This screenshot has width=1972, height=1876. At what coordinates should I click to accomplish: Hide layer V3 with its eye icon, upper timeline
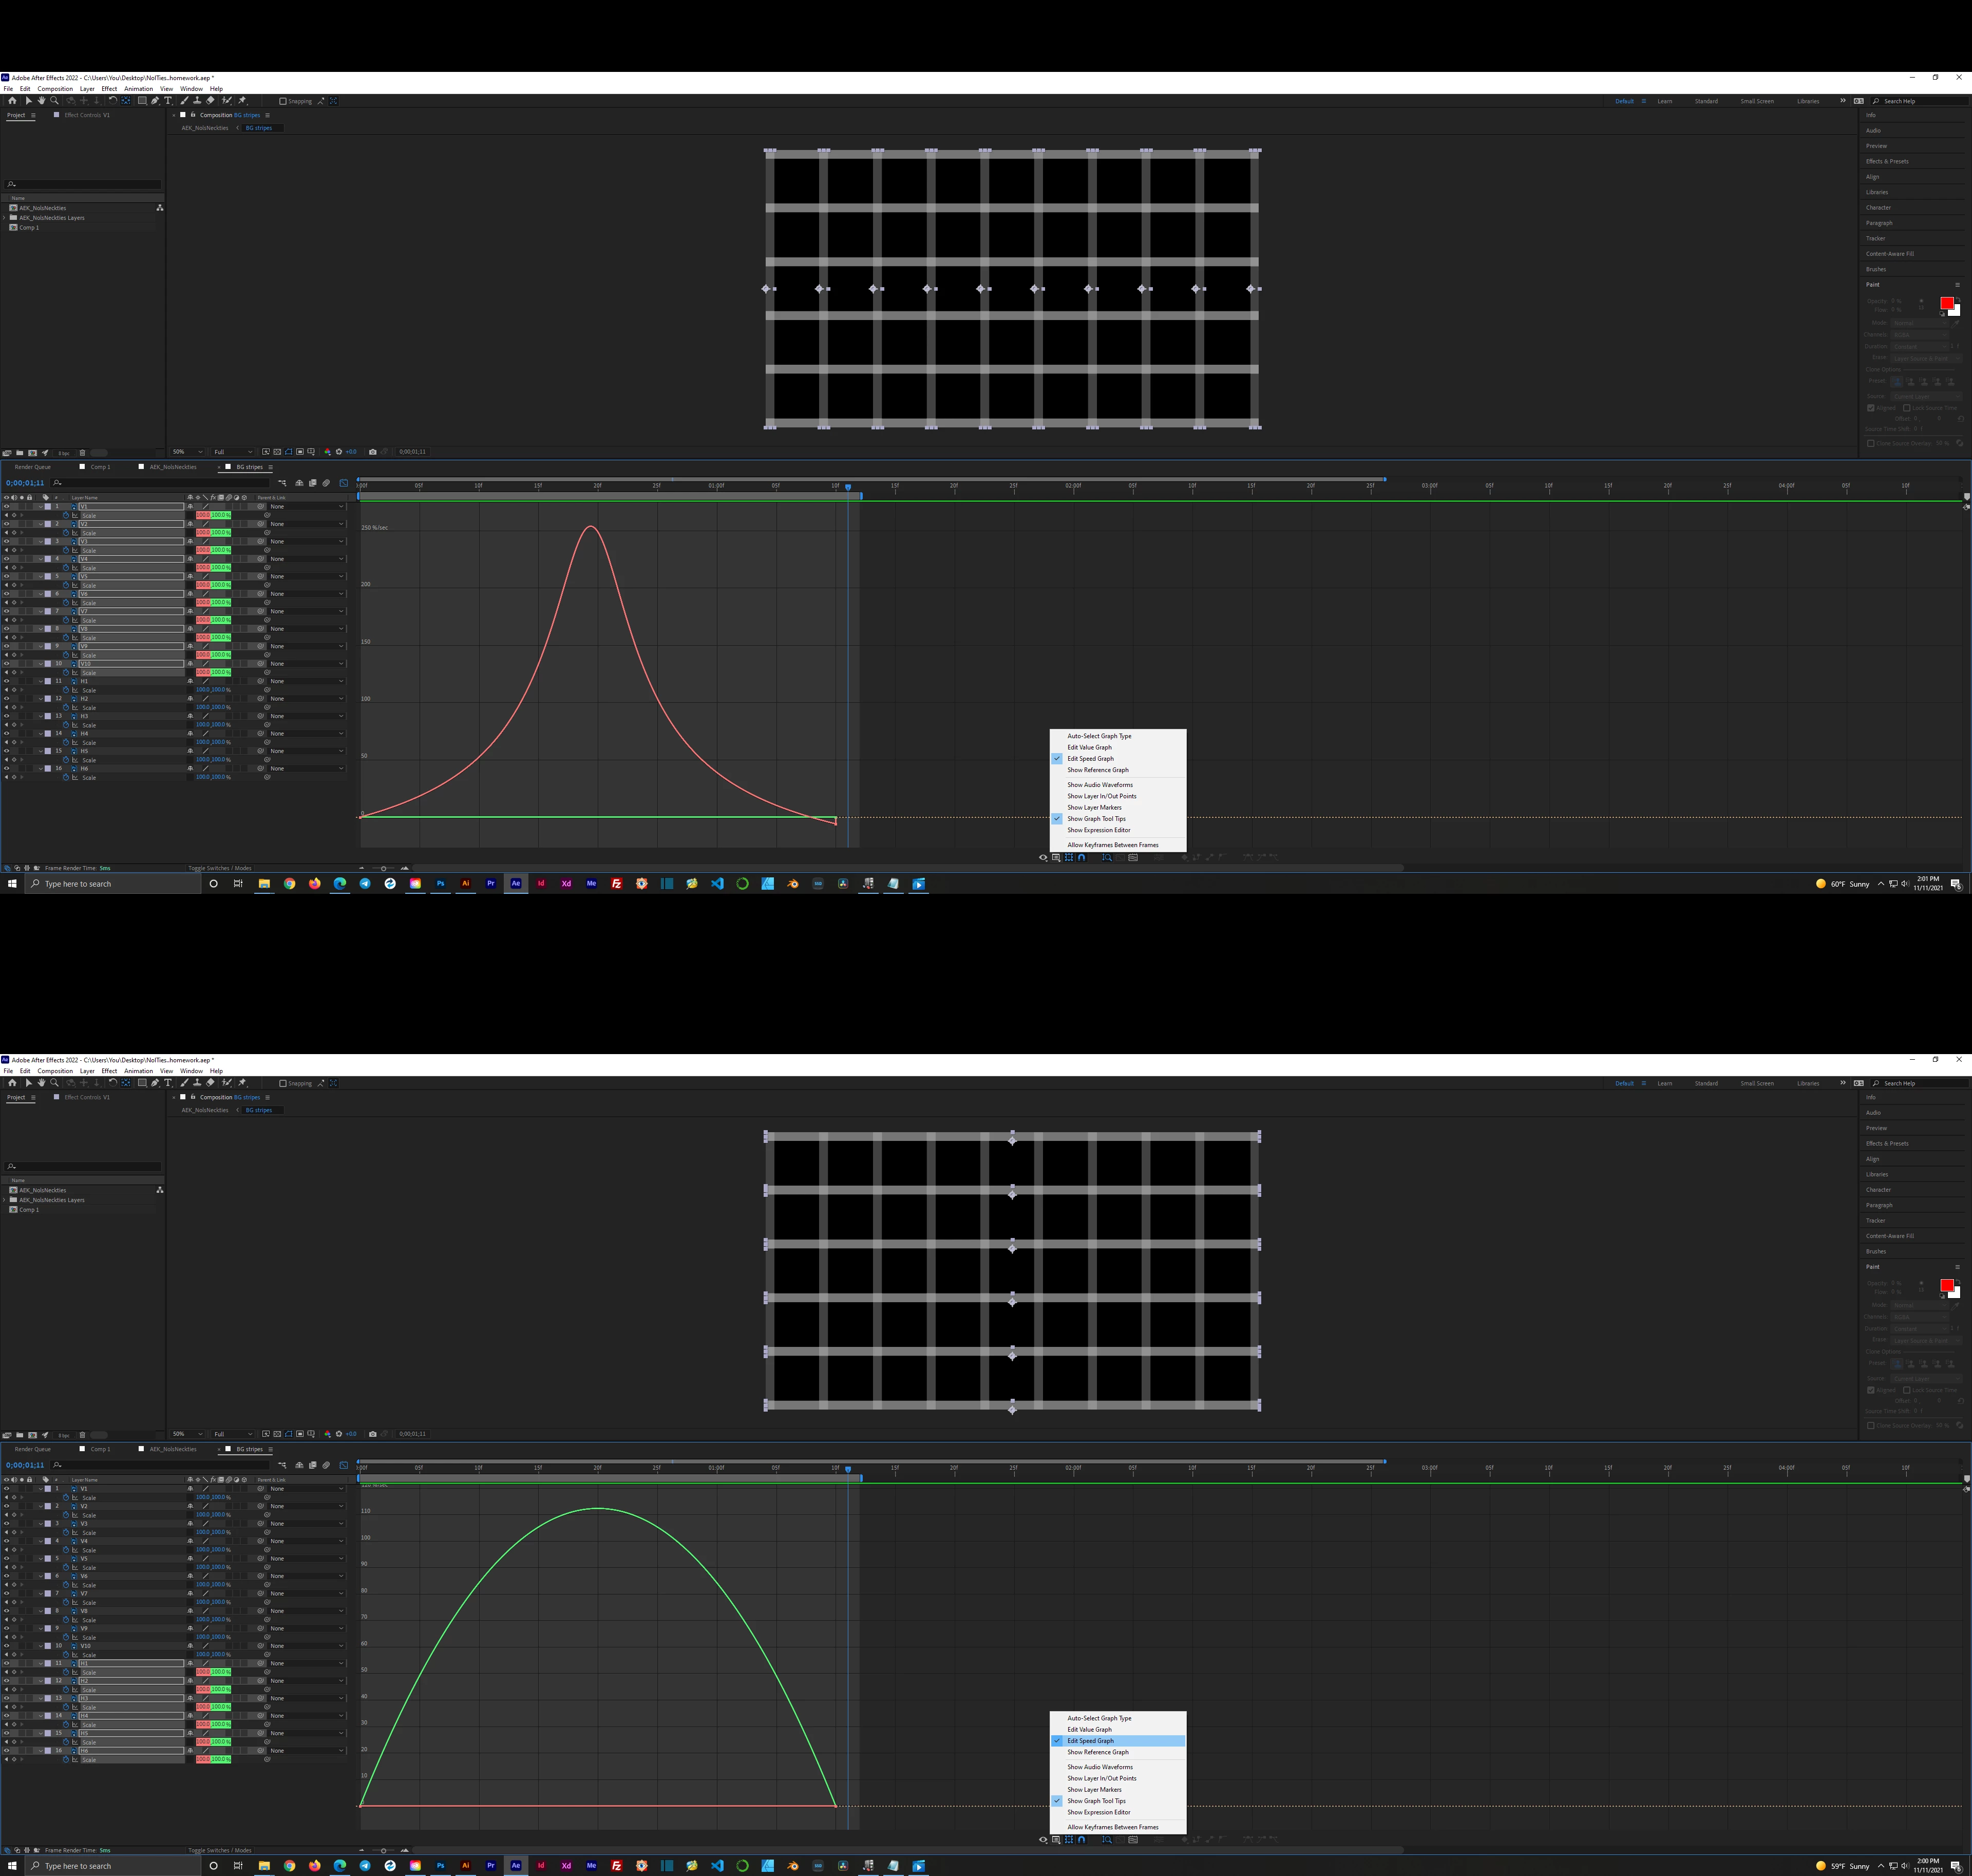click(x=6, y=541)
